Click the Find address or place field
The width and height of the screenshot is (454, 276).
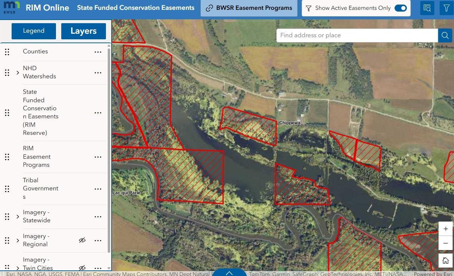tap(357, 35)
